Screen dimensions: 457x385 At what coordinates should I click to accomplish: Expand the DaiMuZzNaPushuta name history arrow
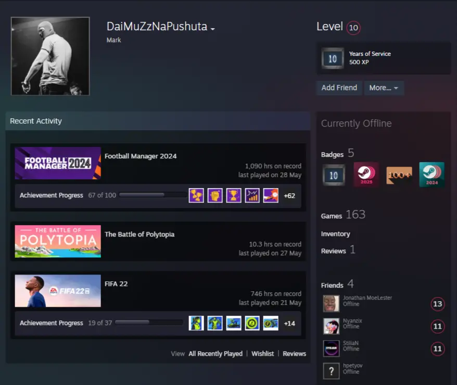[x=213, y=29]
